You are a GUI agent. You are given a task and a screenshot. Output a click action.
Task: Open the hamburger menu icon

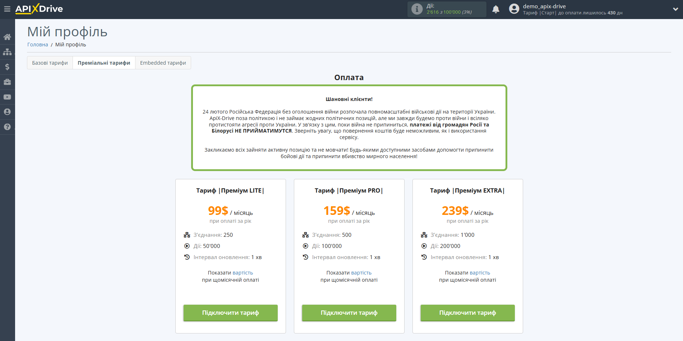(7, 9)
